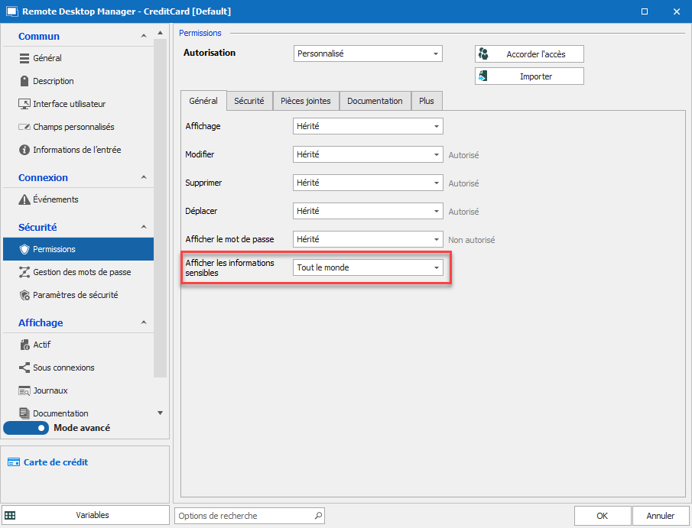This screenshot has height=528, width=692.
Task: Click the Événements warning triangle icon
Action: pyautogui.click(x=24, y=199)
